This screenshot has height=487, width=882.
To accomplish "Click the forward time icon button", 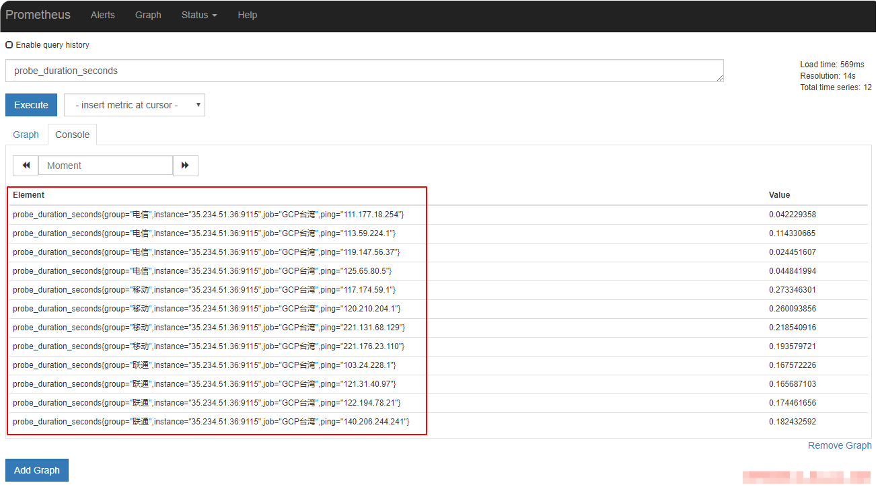I will [x=185, y=165].
